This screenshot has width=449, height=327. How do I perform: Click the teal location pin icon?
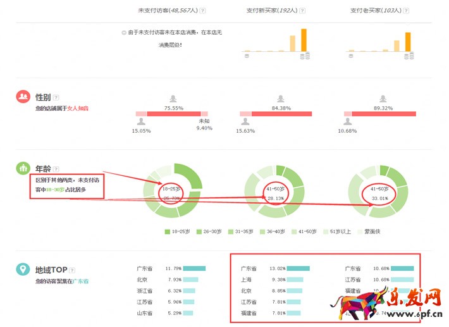[23, 269]
